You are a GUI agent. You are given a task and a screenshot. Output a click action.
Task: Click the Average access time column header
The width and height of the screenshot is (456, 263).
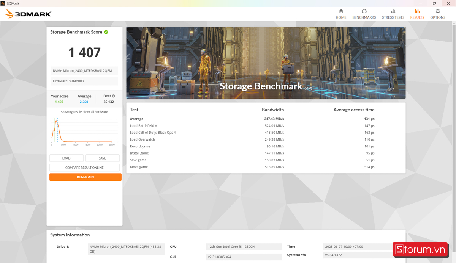coord(354,110)
